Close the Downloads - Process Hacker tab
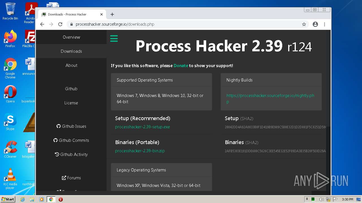This screenshot has width=362, height=203. click(x=102, y=14)
